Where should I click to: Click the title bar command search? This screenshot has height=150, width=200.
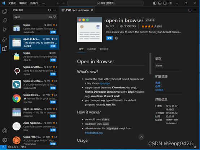(x=105, y=3)
